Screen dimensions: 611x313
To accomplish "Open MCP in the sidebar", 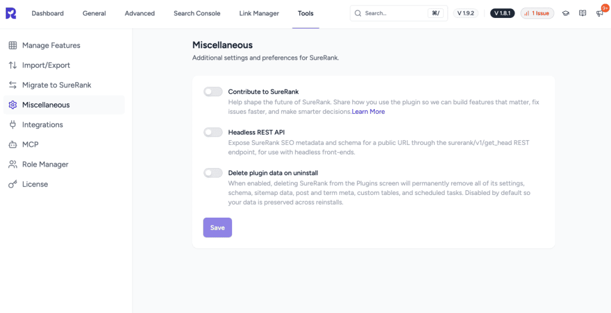I will tap(64, 144).
